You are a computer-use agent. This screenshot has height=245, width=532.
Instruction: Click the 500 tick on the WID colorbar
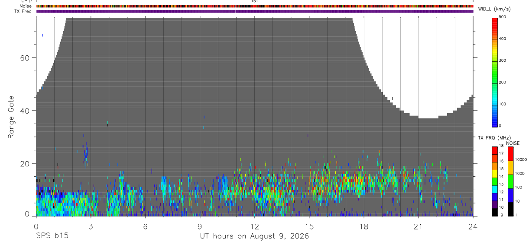pos(503,17)
